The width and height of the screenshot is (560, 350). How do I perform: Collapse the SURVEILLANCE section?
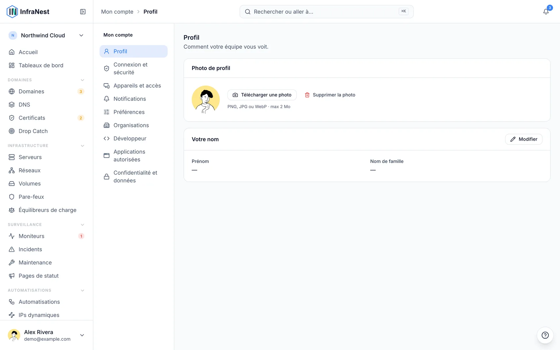[82, 225]
